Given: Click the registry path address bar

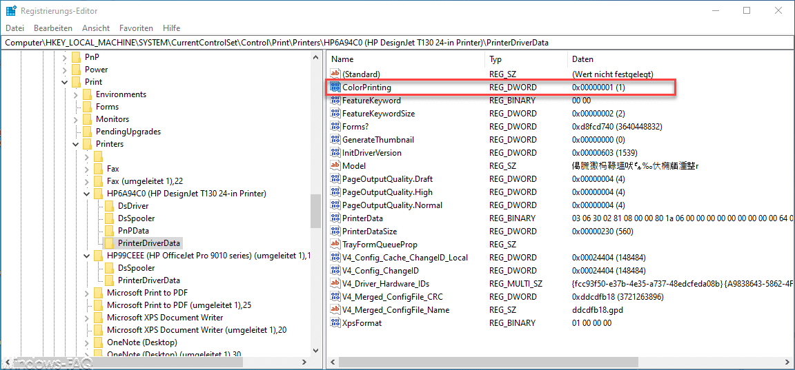Looking at the screenshot, I should (397, 43).
